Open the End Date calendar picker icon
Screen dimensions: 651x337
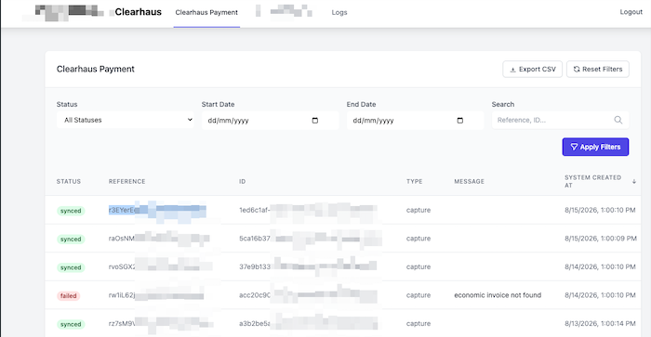point(460,121)
